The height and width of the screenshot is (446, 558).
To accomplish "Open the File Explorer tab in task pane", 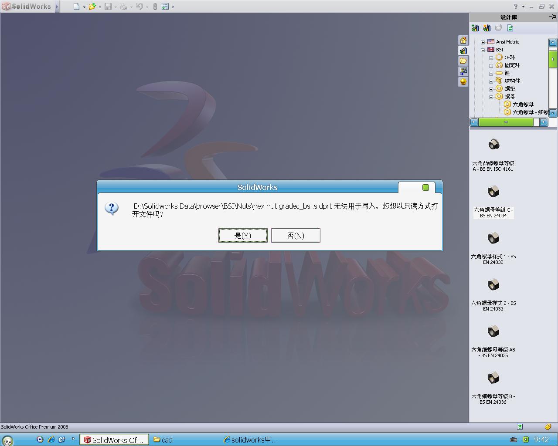I will pyautogui.click(x=463, y=61).
